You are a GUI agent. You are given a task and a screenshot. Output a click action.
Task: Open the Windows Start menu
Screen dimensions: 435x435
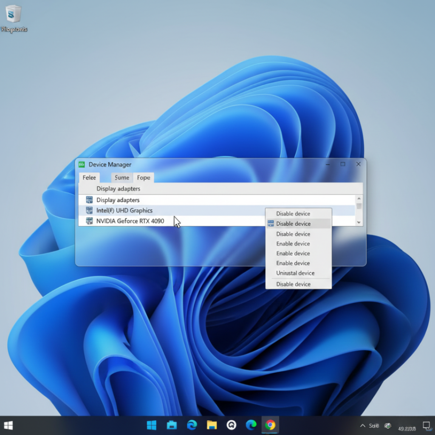[151, 424]
